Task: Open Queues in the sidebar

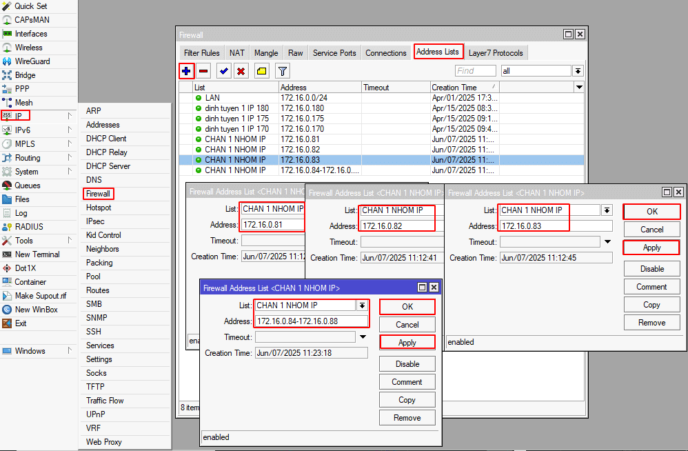Action: click(39, 186)
